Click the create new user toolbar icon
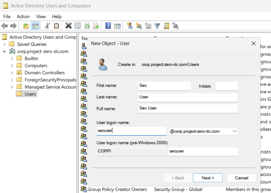 129,26
